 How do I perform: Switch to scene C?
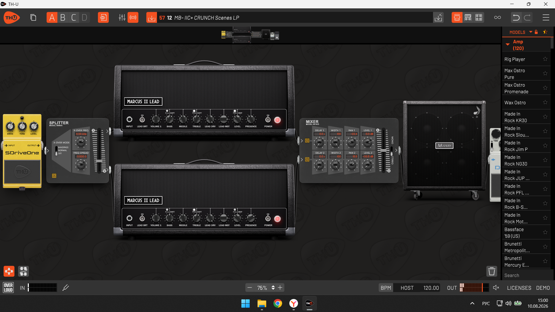pos(74,18)
